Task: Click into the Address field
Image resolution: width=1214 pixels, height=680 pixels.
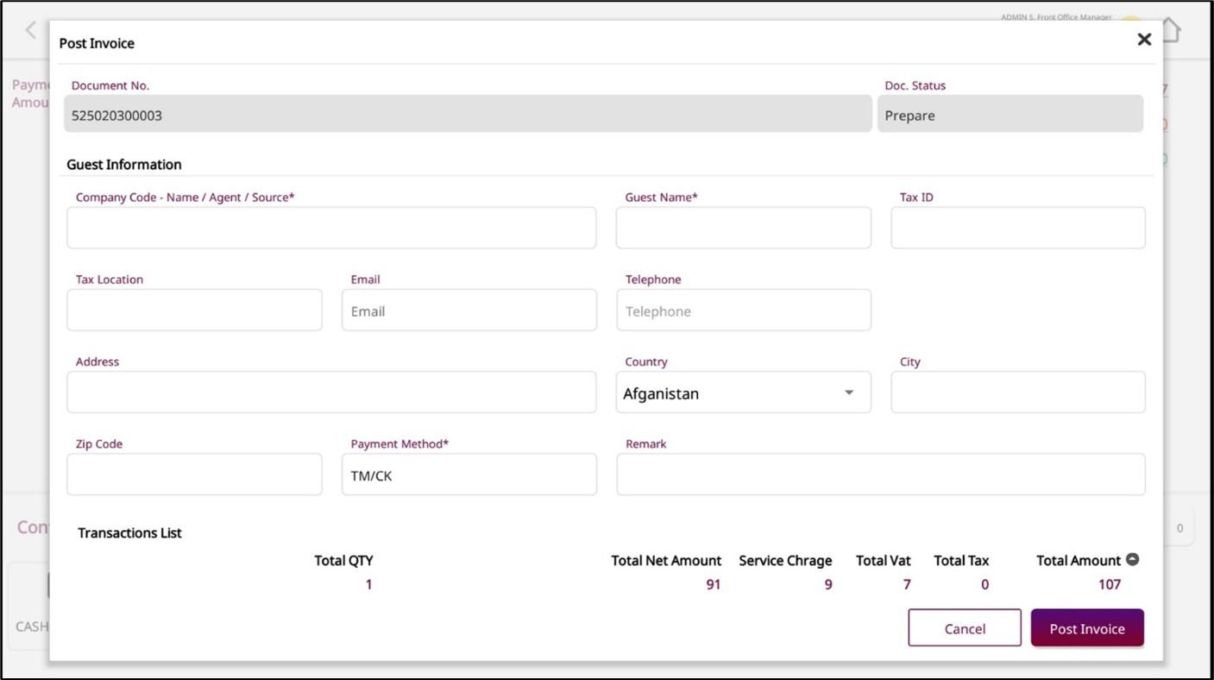Action: pyautogui.click(x=331, y=393)
